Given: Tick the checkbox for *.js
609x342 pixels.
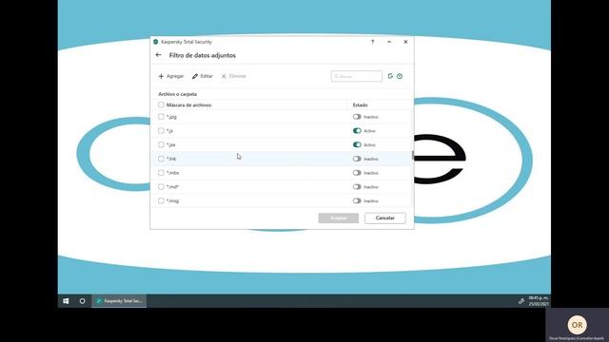Looking at the screenshot, I should click(161, 131).
